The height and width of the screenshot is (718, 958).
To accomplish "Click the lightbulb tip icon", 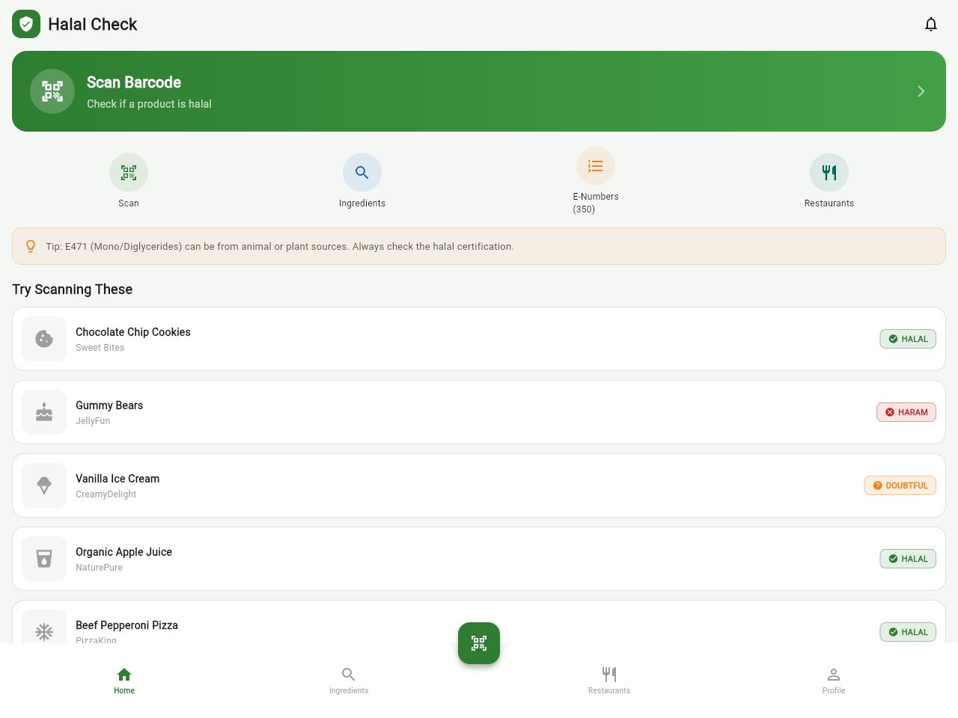I will click(31, 246).
